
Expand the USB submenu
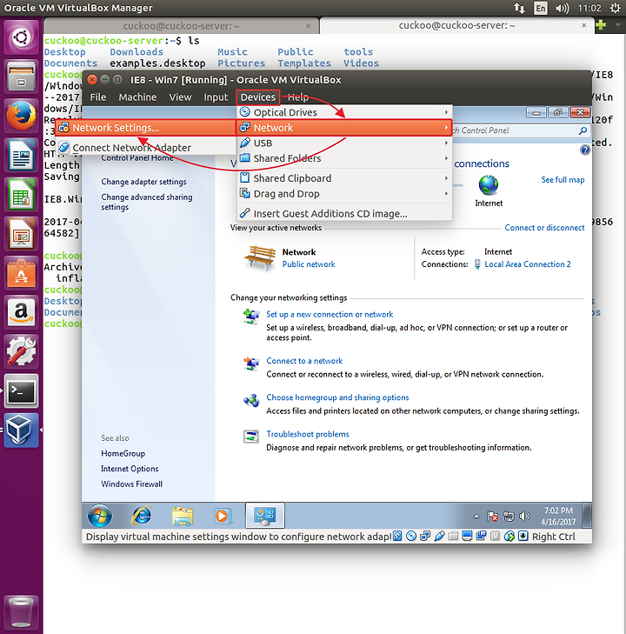[344, 143]
